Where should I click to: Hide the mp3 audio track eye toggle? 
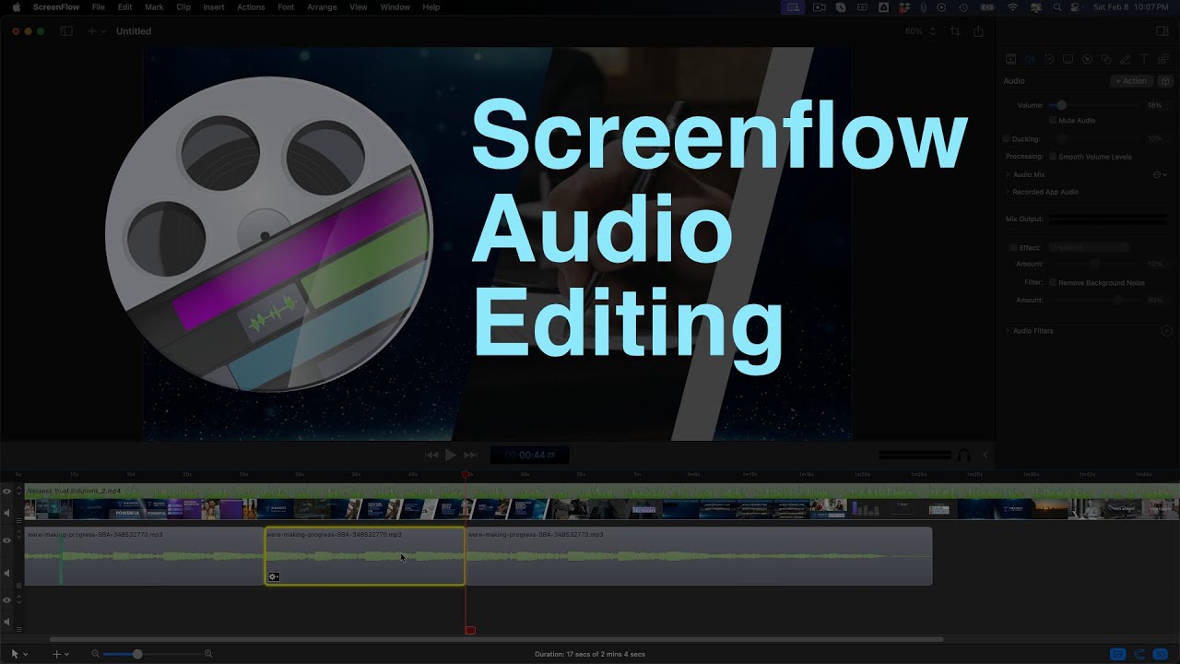coord(6,540)
